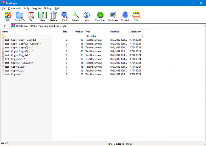Viewport: 206px width, 146px height.
Task: Click the drive icon in status bar
Action: pos(3,143)
